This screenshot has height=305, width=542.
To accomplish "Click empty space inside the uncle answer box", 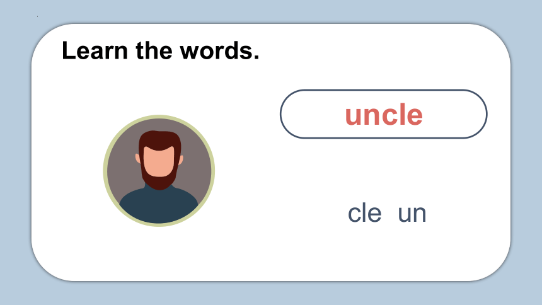I will coord(311,114).
